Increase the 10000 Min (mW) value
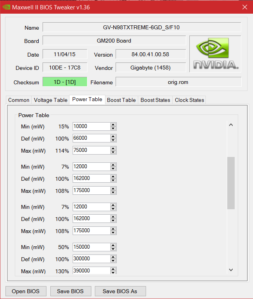The image size is (253, 299). [113, 125]
